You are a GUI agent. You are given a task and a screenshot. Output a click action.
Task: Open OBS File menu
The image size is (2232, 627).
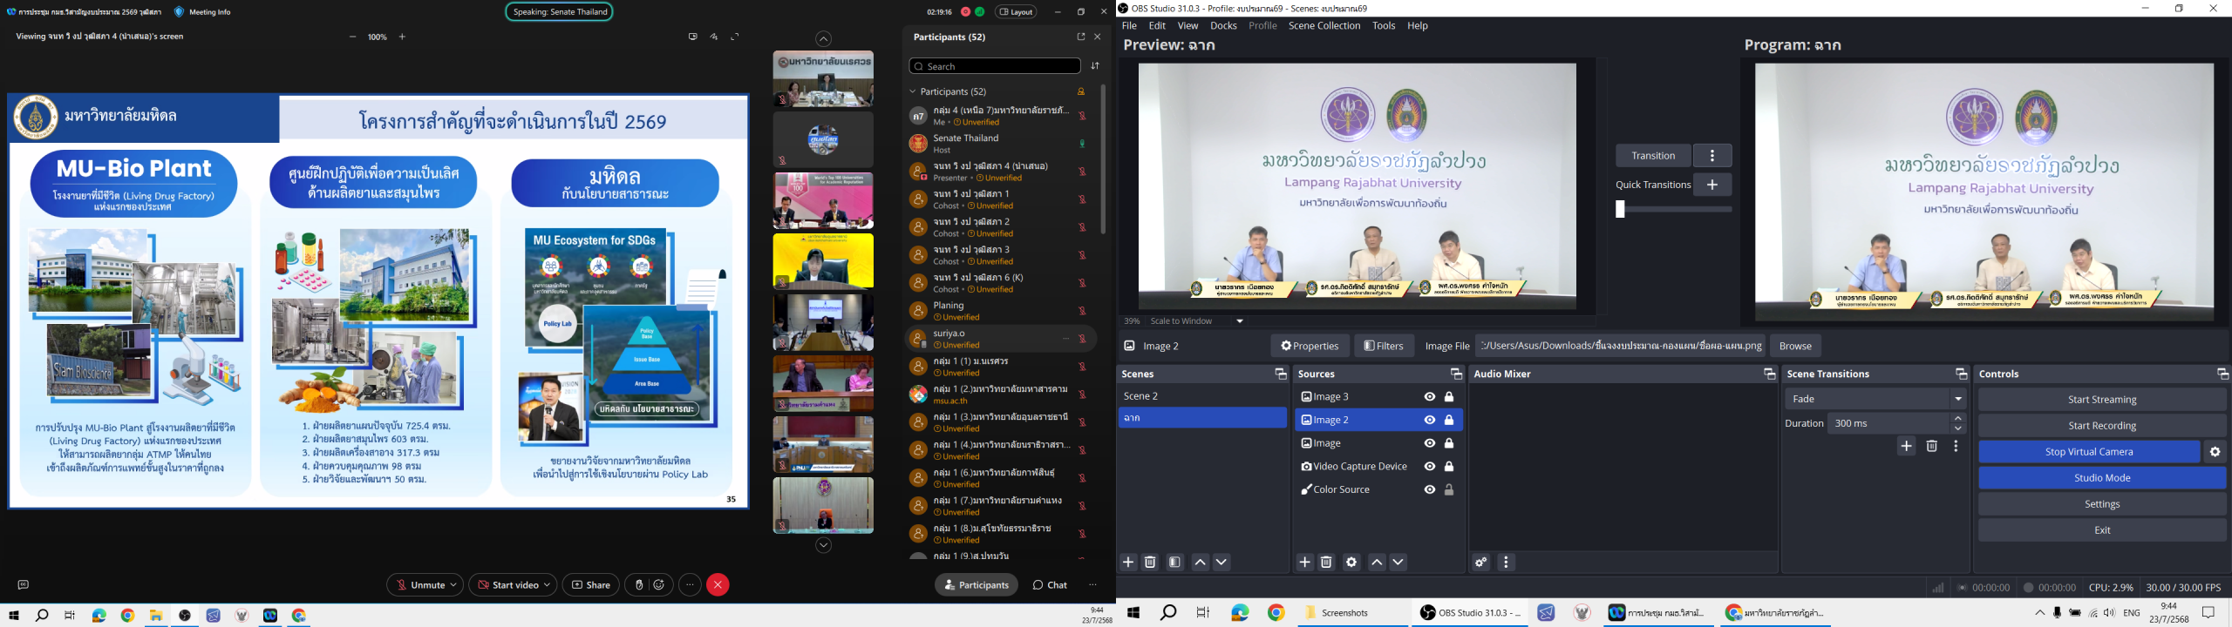[x=1129, y=26]
